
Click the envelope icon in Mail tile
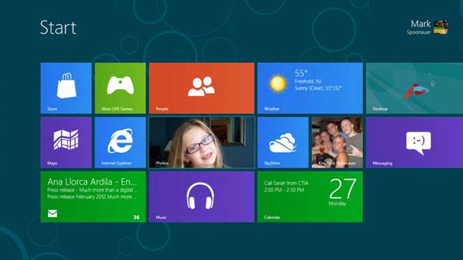52,213
